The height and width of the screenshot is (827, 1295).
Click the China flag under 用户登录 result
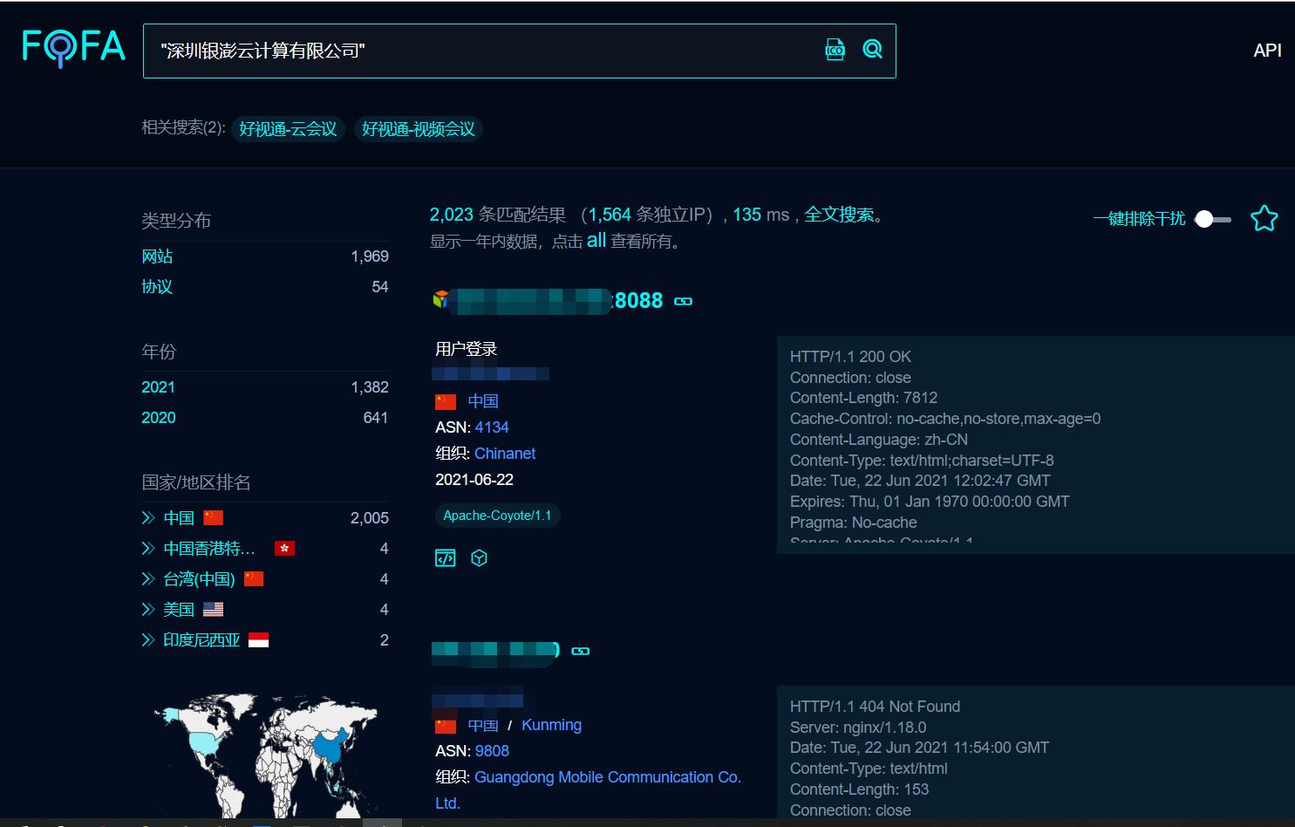[446, 401]
